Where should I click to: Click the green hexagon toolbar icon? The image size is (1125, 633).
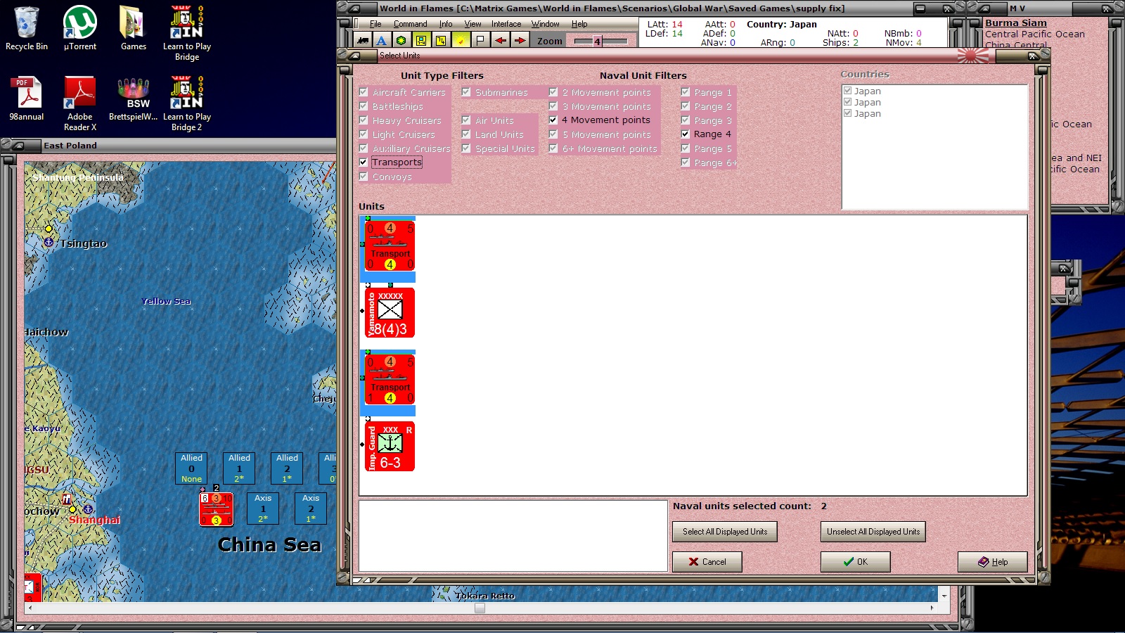point(401,40)
